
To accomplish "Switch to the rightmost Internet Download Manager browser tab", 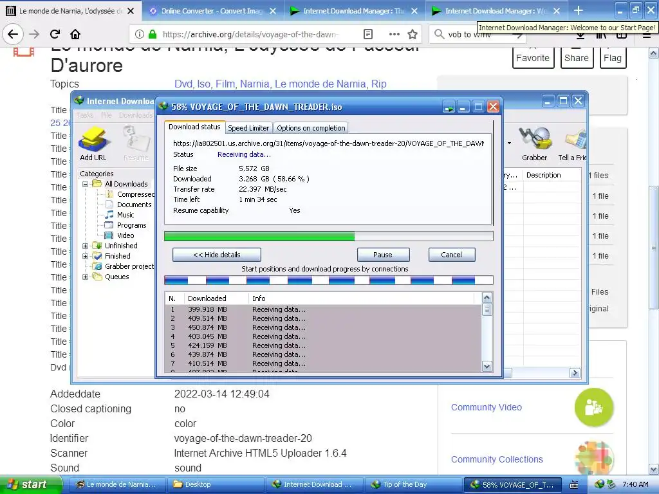I will coord(497,11).
